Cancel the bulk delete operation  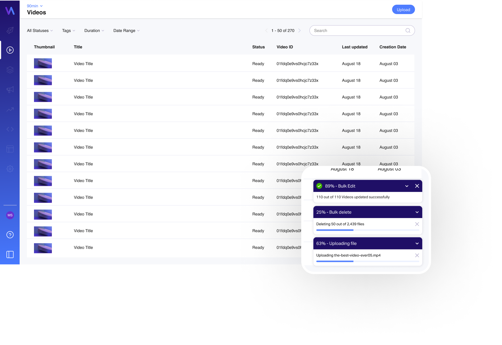point(417,224)
